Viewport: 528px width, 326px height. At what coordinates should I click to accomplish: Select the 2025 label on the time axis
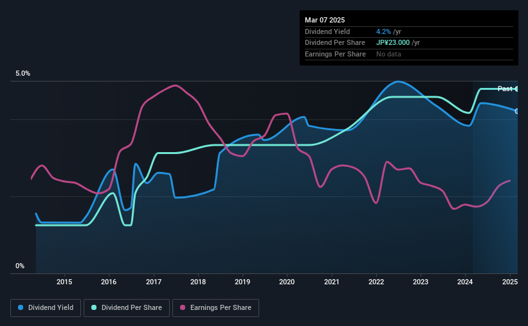(x=510, y=282)
